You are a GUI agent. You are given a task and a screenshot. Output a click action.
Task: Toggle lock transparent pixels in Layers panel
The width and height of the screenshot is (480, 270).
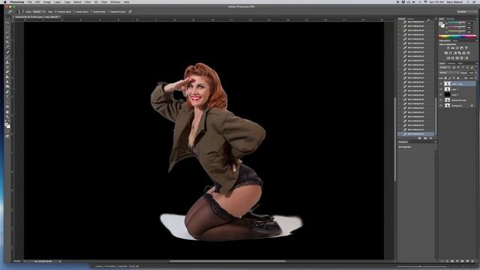[445, 78]
